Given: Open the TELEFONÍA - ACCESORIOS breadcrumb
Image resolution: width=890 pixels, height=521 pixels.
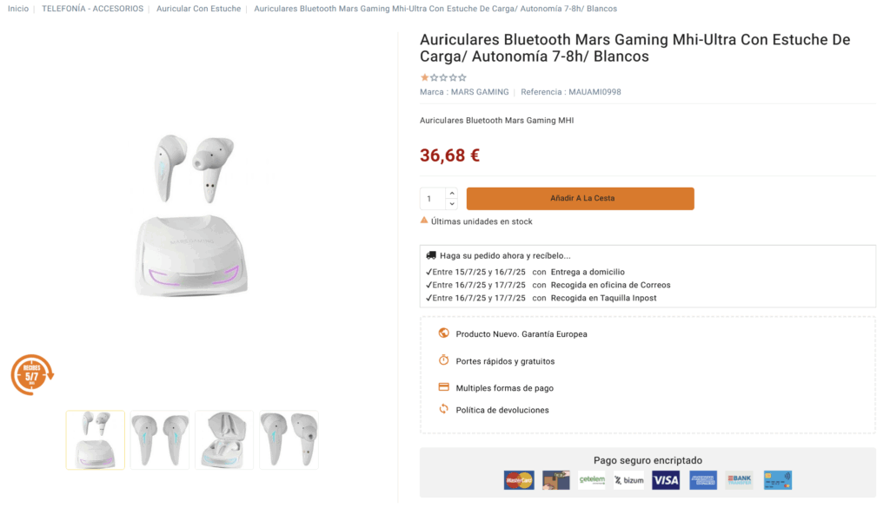Looking at the screenshot, I should (x=92, y=9).
